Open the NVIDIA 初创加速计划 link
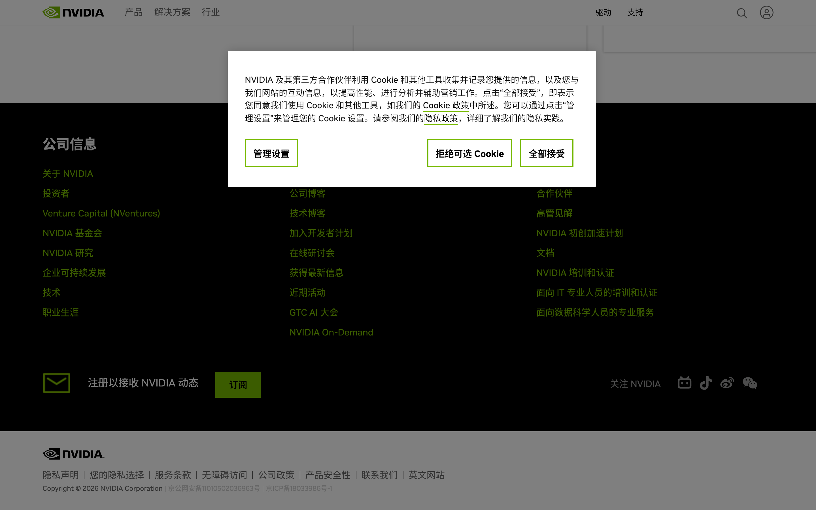The image size is (816, 510). (x=580, y=233)
